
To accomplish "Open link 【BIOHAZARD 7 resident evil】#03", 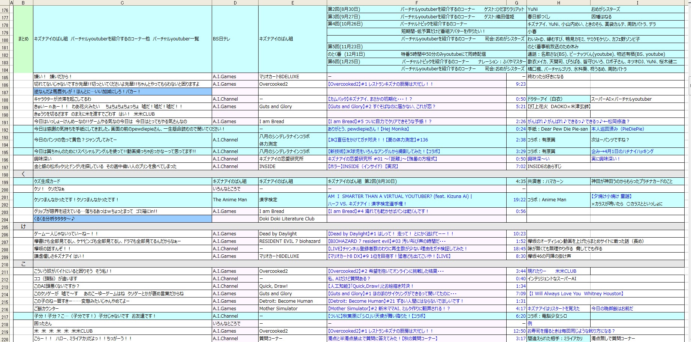I will click(387, 241).
